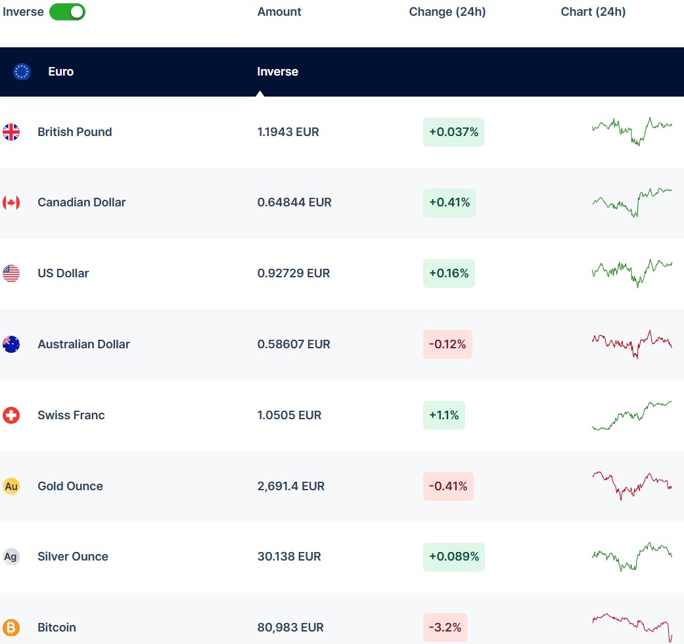
Task: Open the Gold Ounce 24h chart
Action: click(631, 485)
